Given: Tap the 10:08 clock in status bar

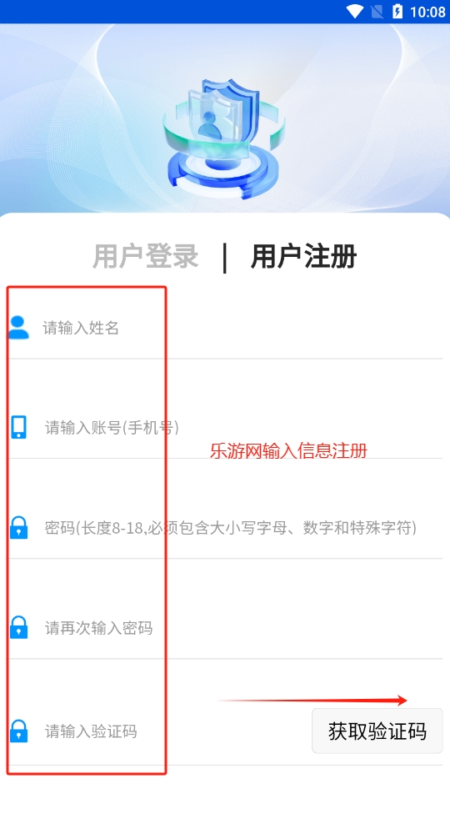Looking at the screenshot, I should [427, 12].
